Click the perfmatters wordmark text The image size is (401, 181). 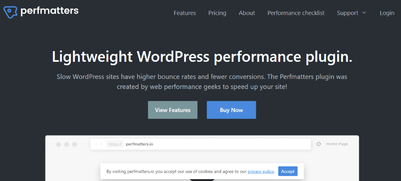(49, 11)
